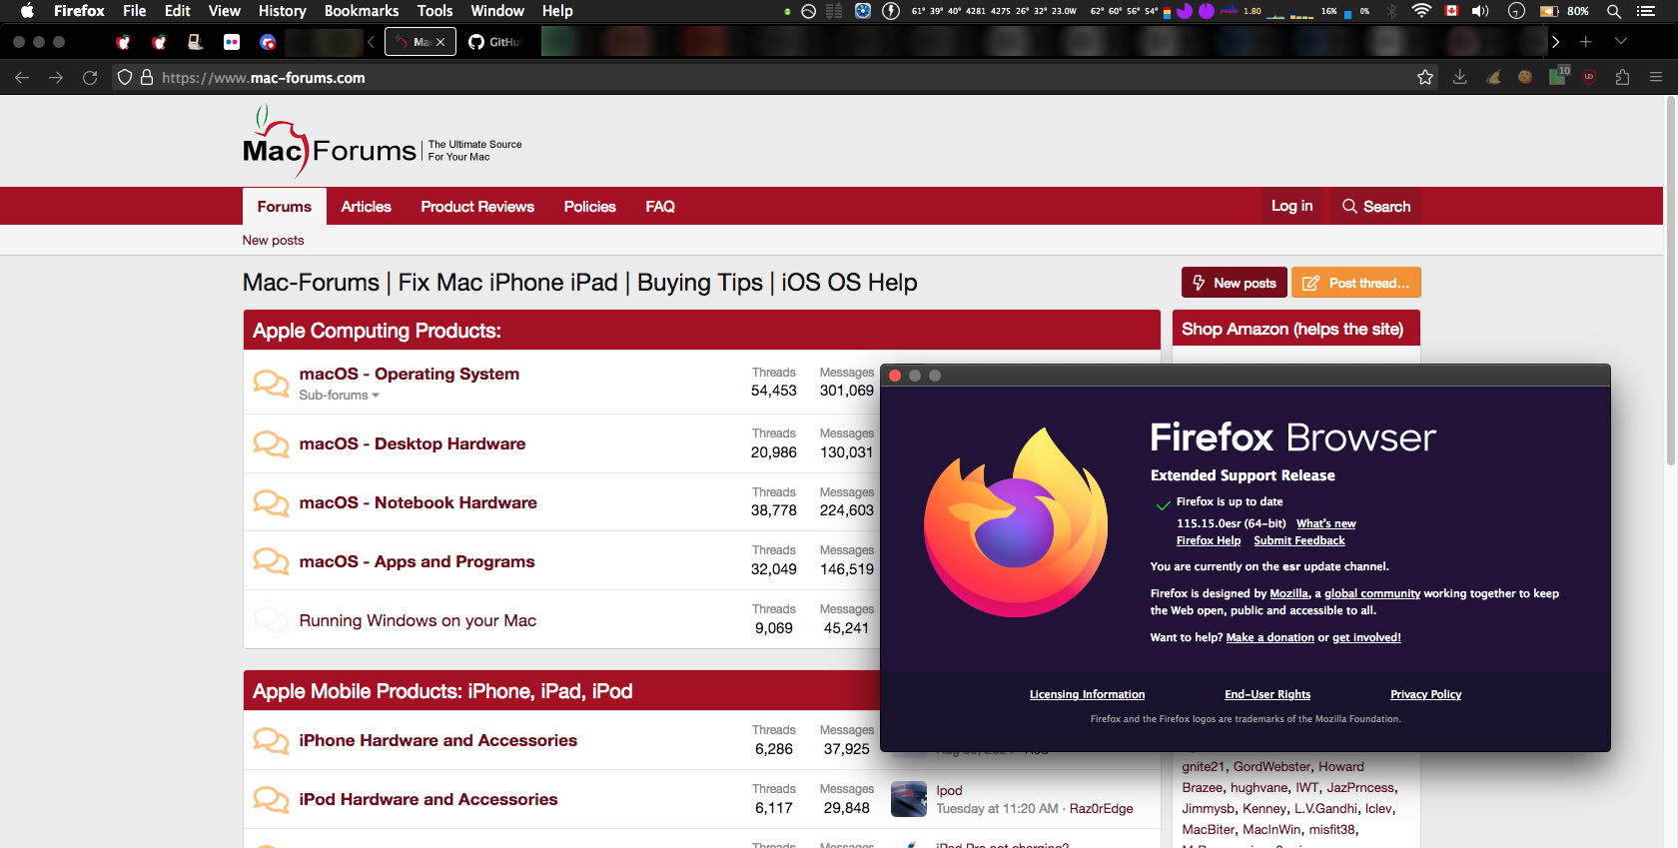1678x848 pixels.
Task: Open the macOS - Notebook Hardware forum
Action: 419,502
